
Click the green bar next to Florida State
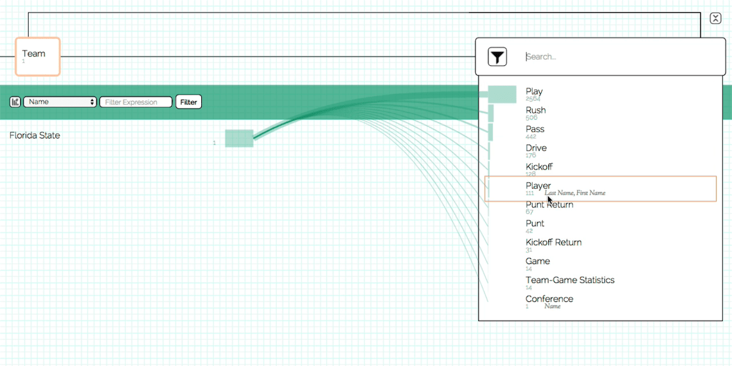(x=239, y=138)
